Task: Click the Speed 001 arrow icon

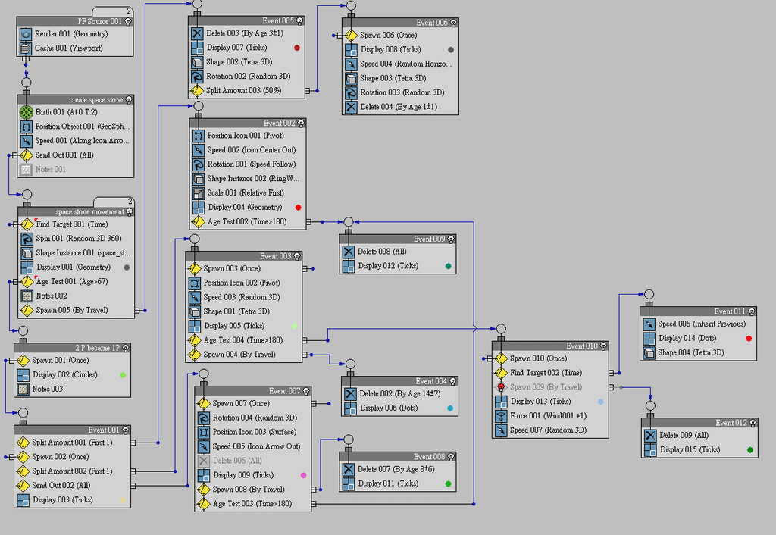Action: click(27, 141)
